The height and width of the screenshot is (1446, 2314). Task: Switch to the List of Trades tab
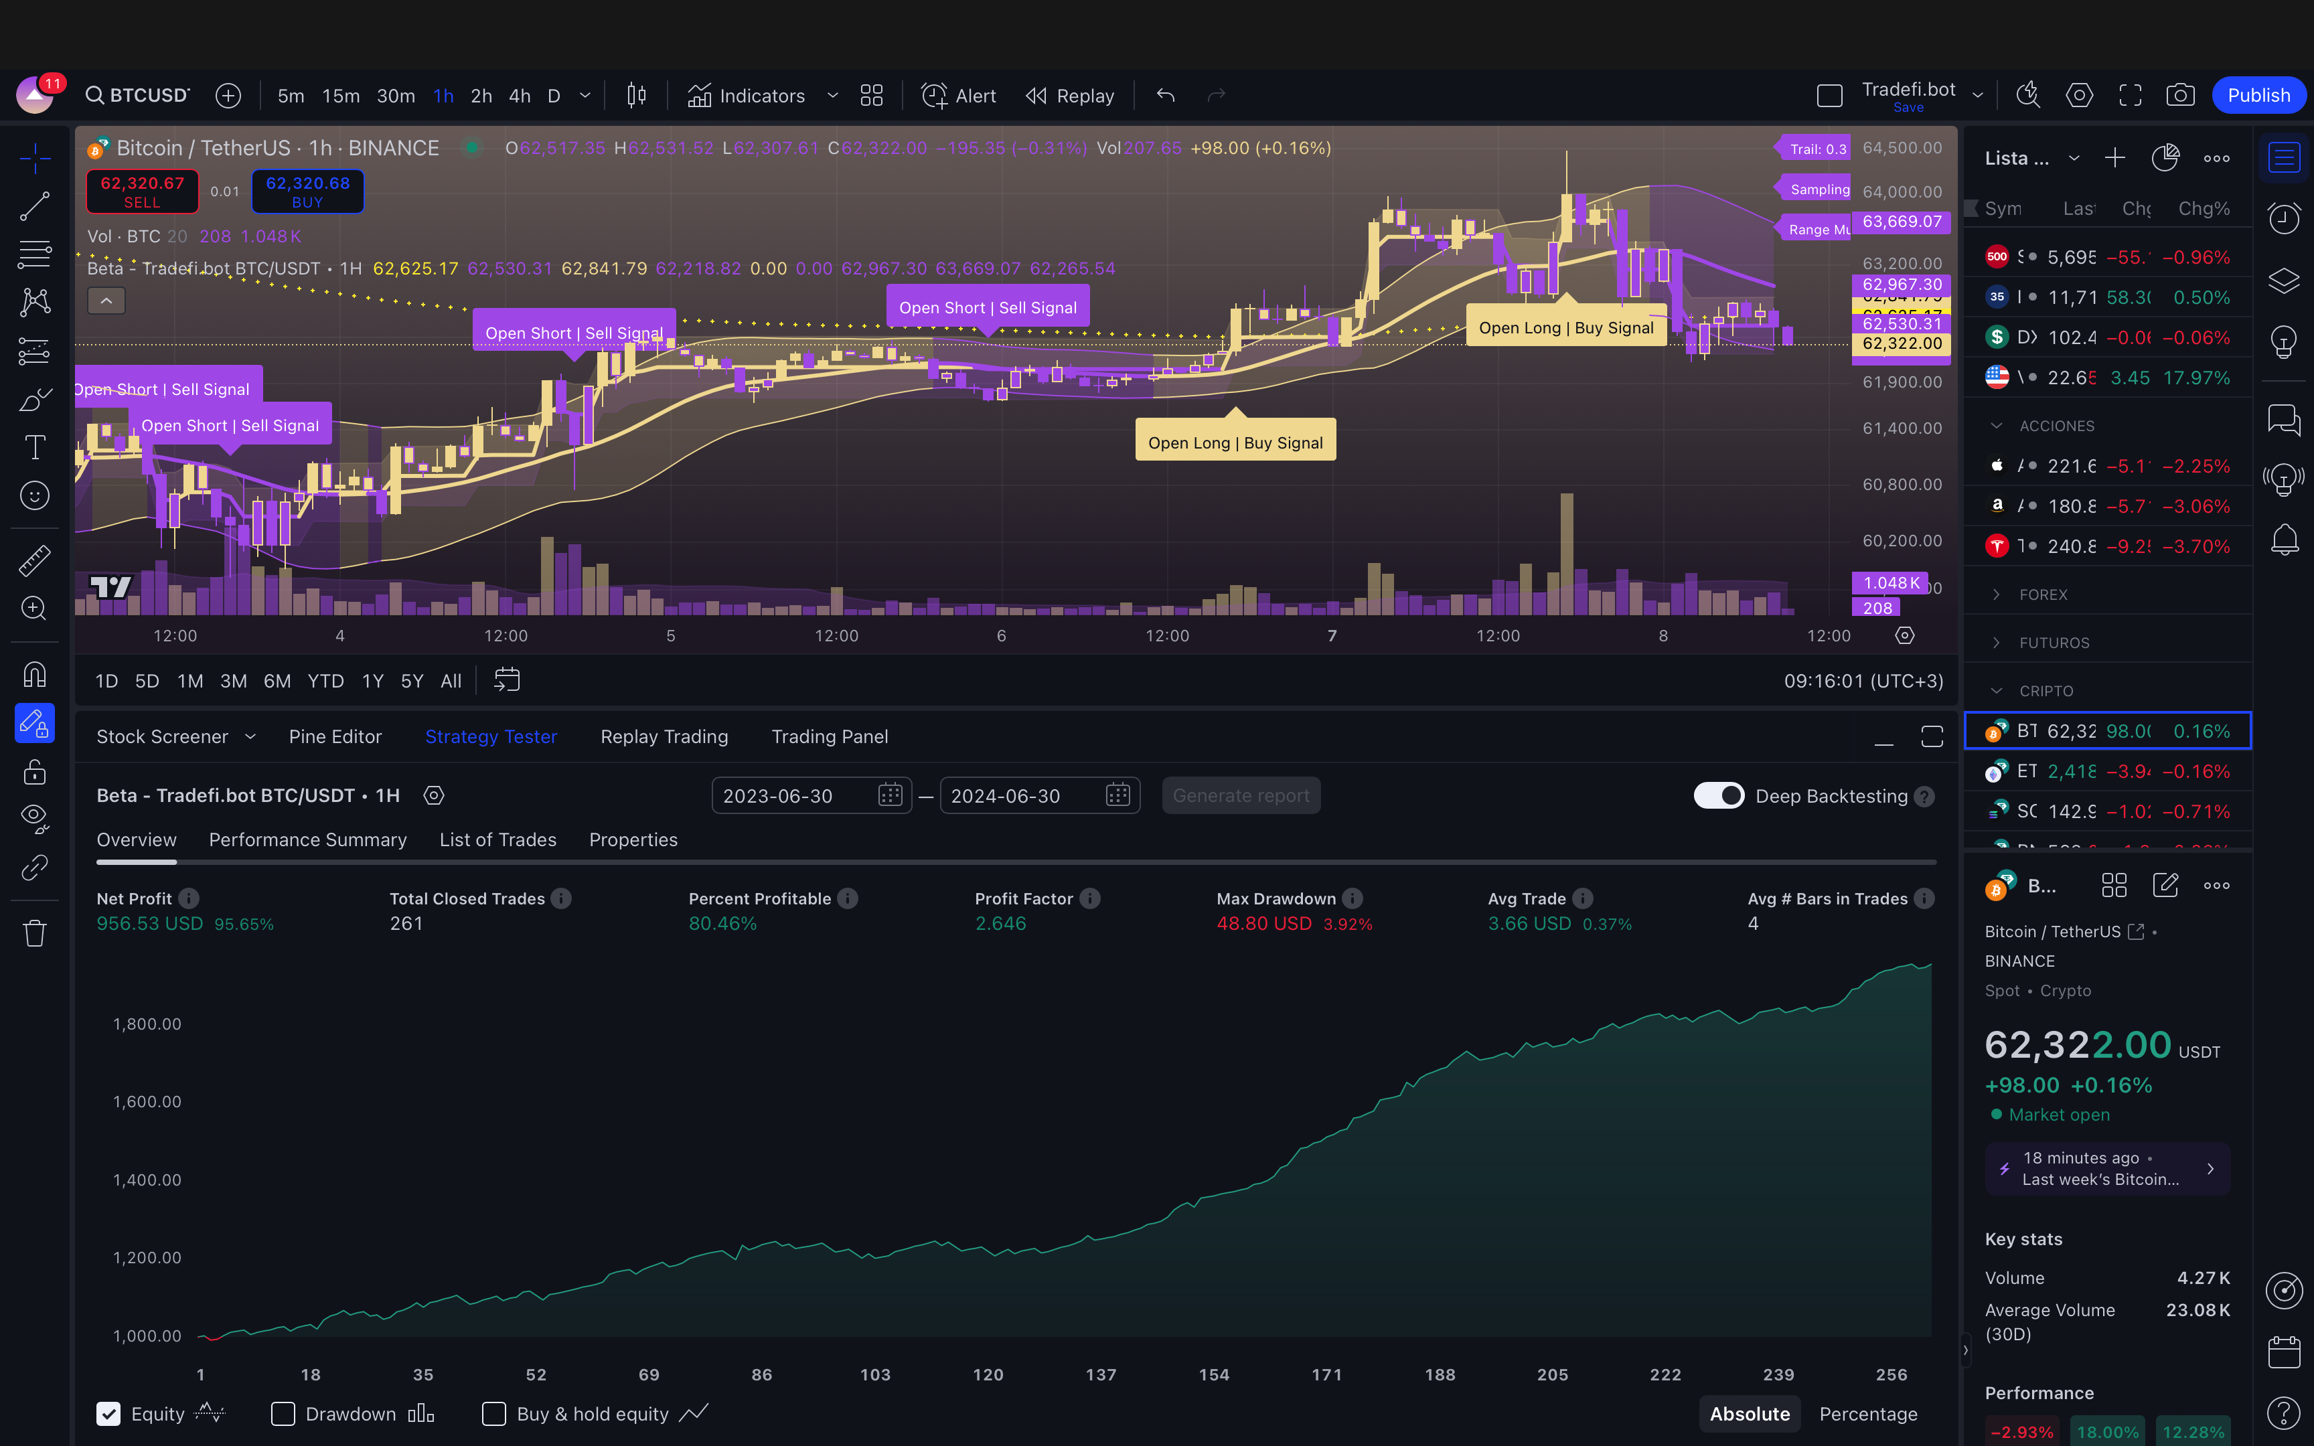tap(497, 839)
